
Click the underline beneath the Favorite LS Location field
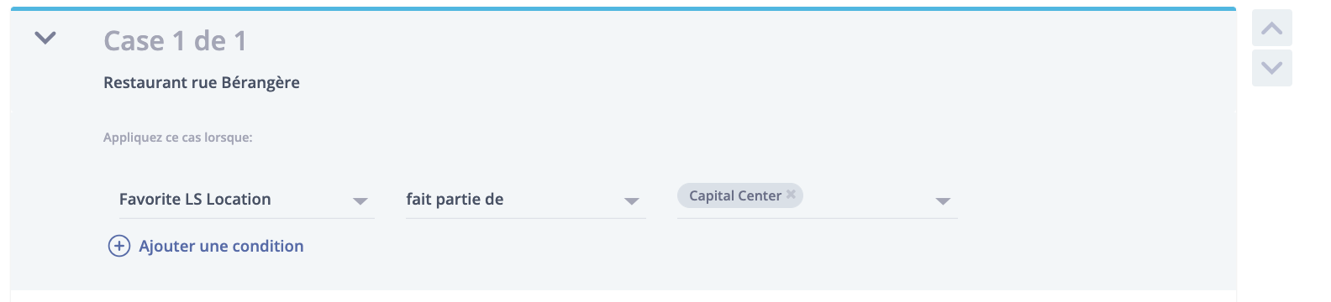(x=246, y=218)
